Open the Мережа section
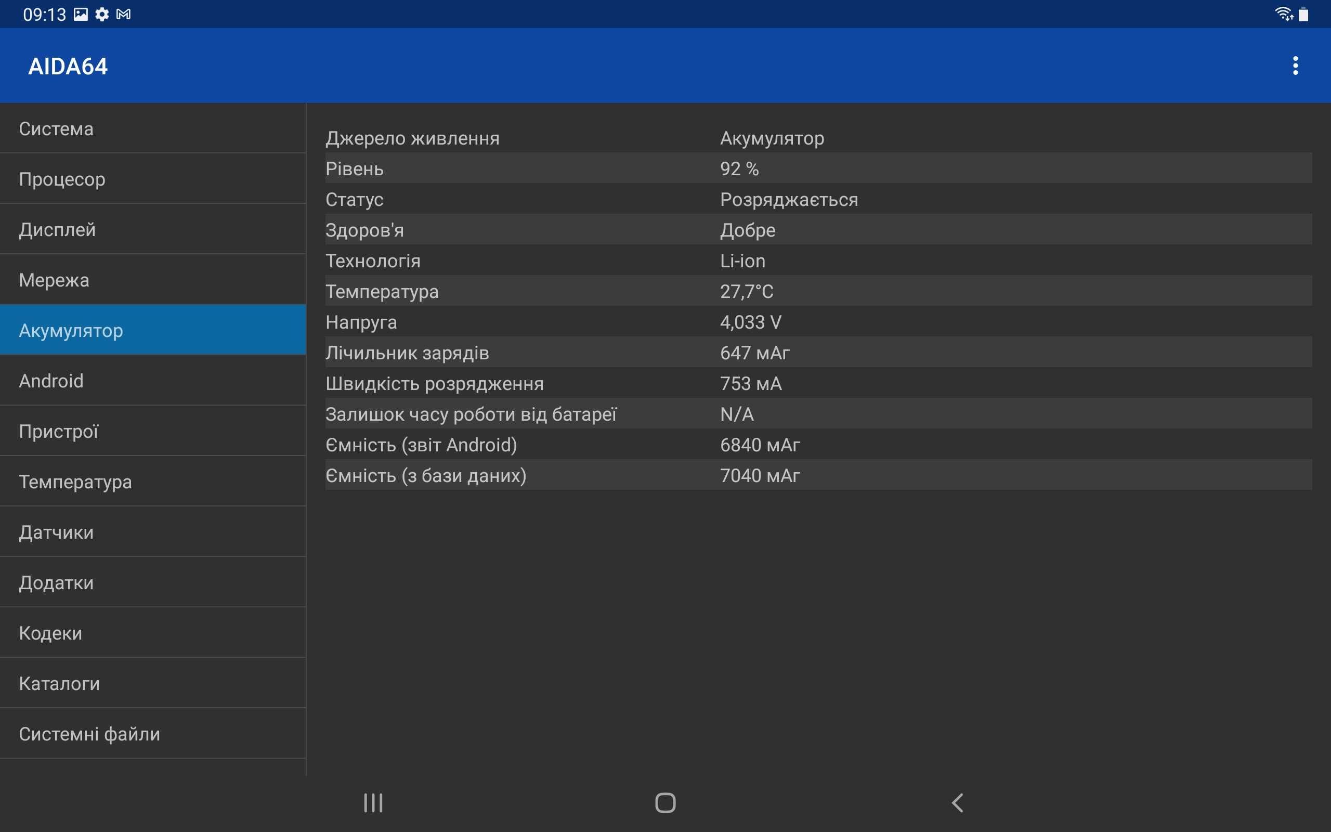 153,280
